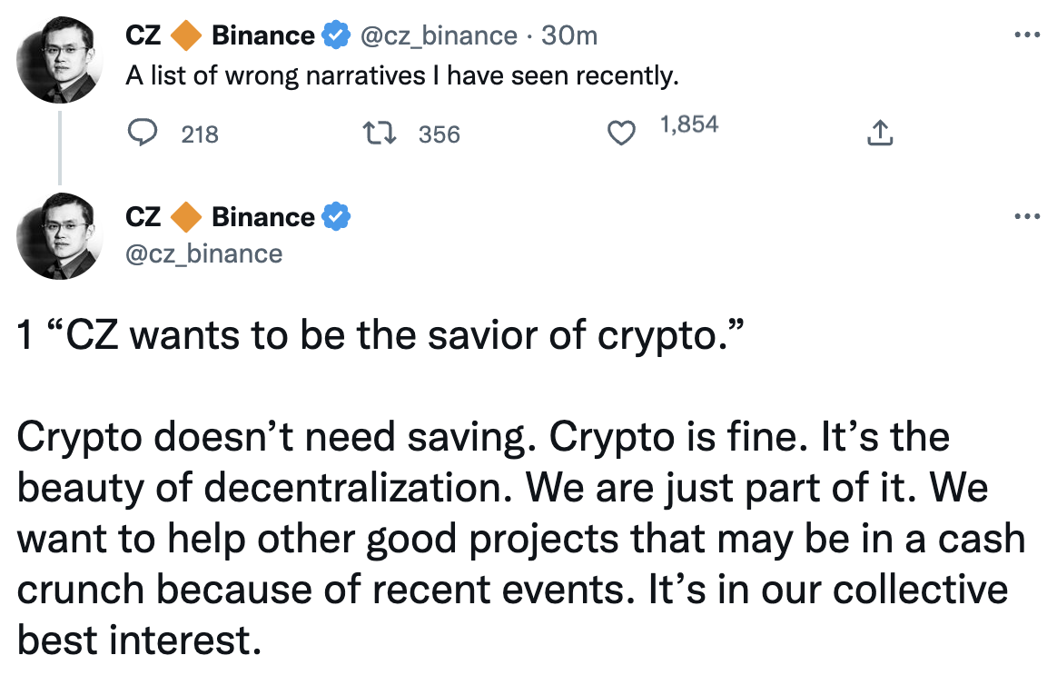
Task: Click the 356 retweets count
Action: click(x=439, y=134)
